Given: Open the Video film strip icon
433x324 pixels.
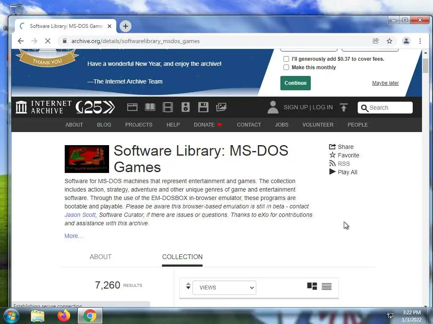Looking at the screenshot, I should pyautogui.click(x=167, y=107).
